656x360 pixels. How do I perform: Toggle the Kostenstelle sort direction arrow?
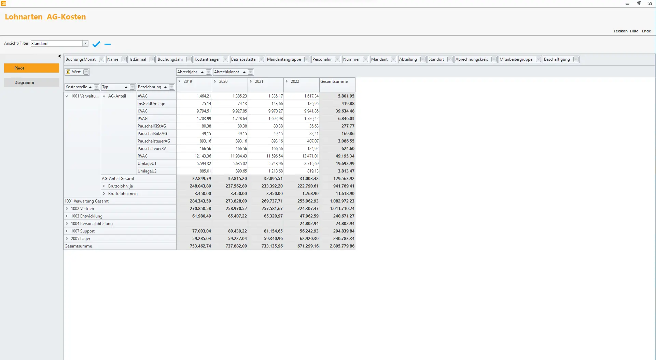pyautogui.click(x=91, y=87)
